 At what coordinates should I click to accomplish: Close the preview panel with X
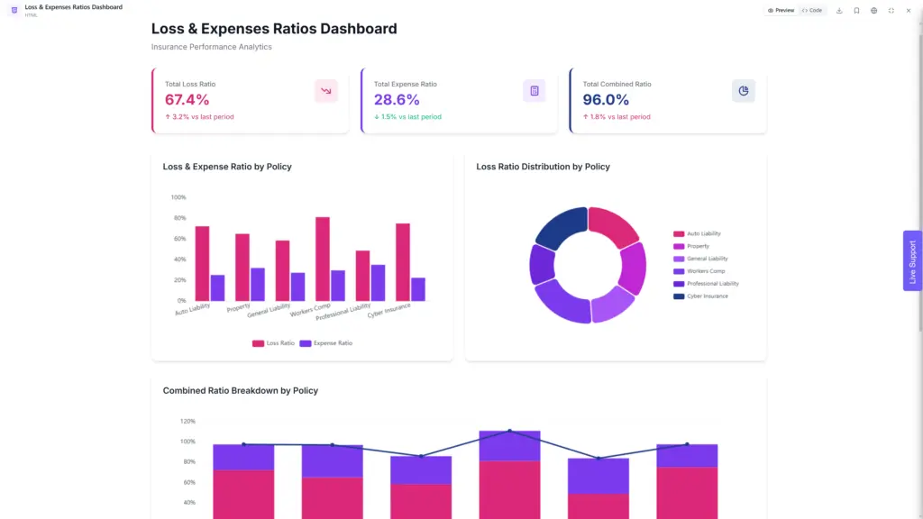909,11
